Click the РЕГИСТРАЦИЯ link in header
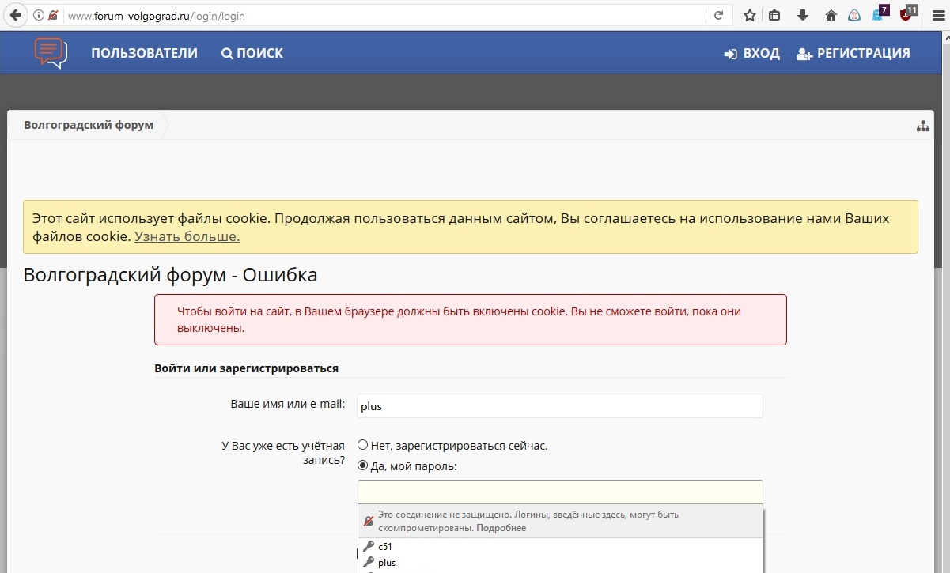950x573 pixels. tap(853, 53)
